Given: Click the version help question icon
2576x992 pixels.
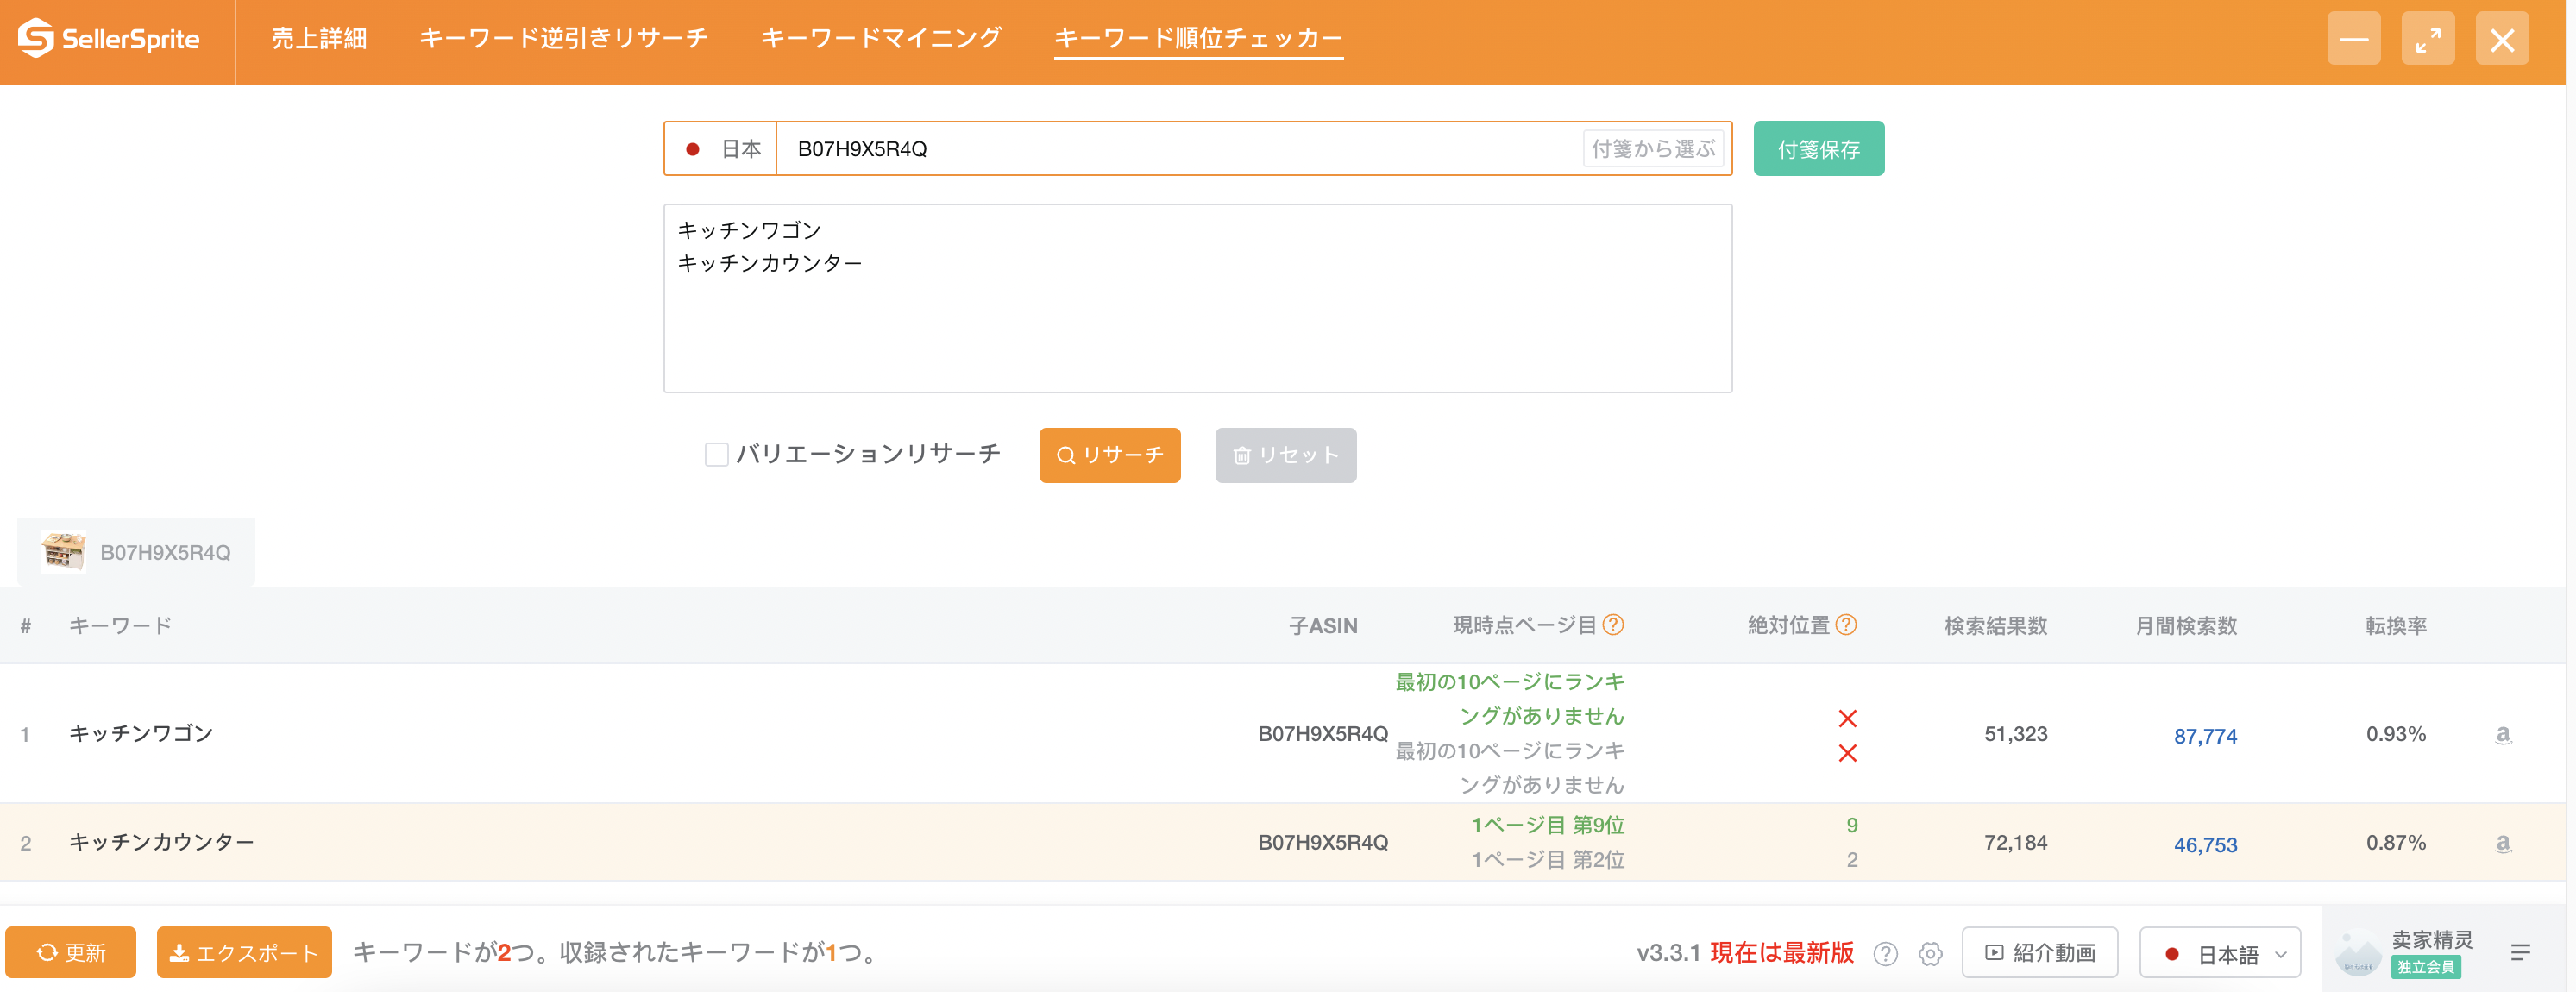Looking at the screenshot, I should [1886, 953].
